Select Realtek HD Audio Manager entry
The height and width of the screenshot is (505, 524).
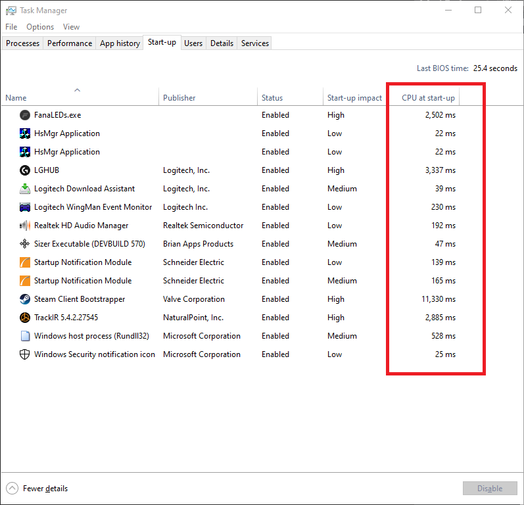coord(82,226)
